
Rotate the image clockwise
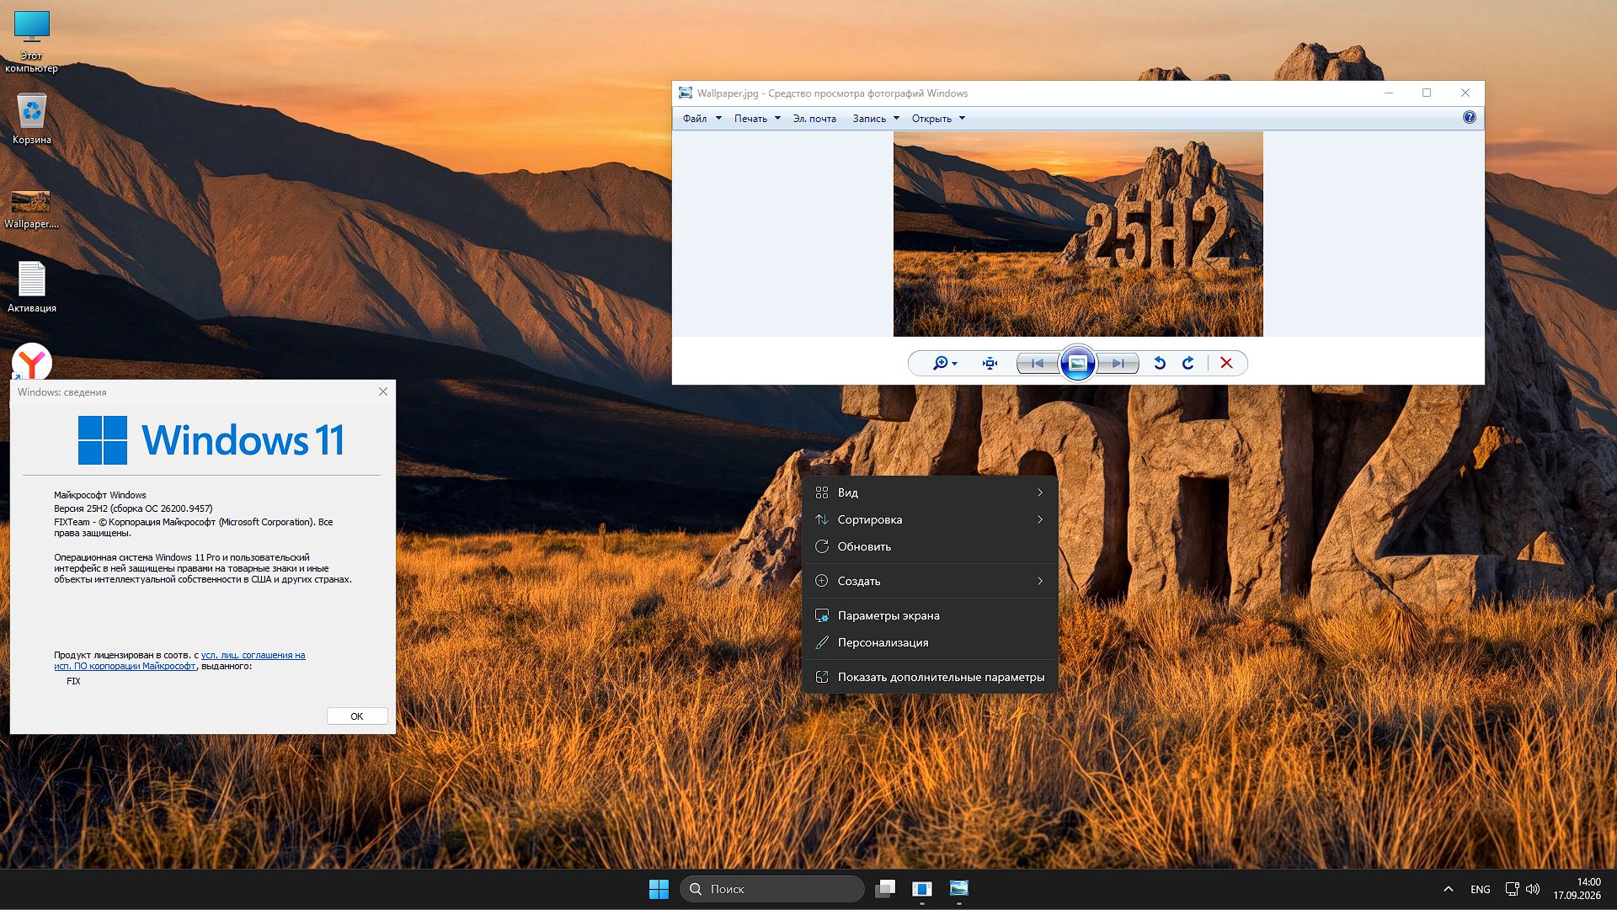[x=1188, y=363]
